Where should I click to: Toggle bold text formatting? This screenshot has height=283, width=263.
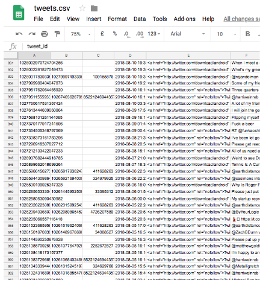(x=248, y=34)
